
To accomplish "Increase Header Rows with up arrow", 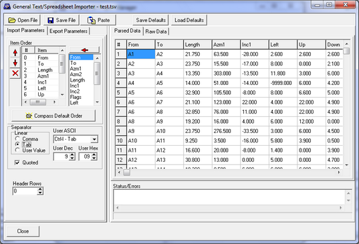I will point(40,189).
